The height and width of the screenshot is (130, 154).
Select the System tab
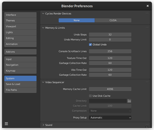tap(20, 79)
